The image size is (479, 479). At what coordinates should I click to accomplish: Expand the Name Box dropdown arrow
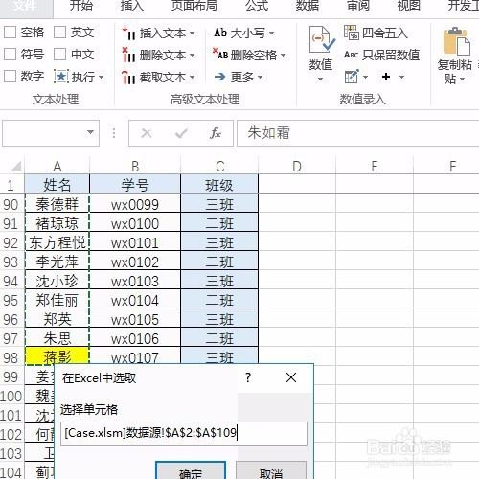tap(90, 132)
